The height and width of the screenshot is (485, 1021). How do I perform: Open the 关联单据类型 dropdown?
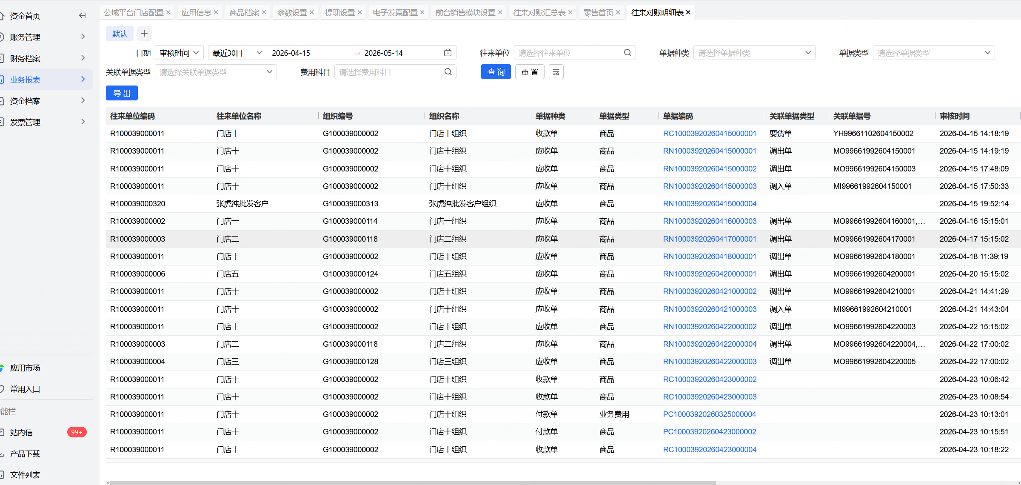216,72
